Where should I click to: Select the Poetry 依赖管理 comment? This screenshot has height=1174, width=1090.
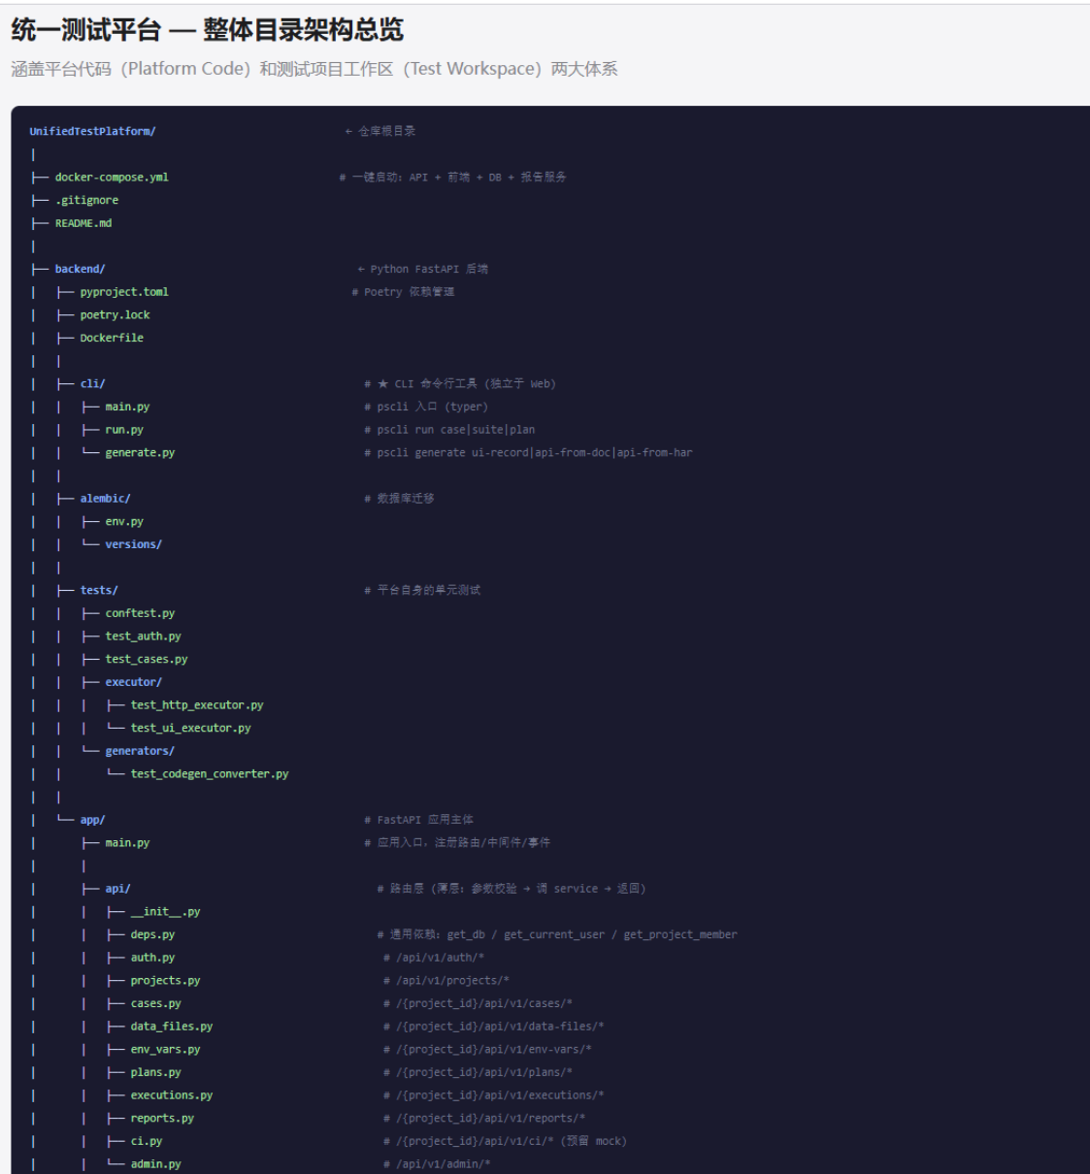403,292
